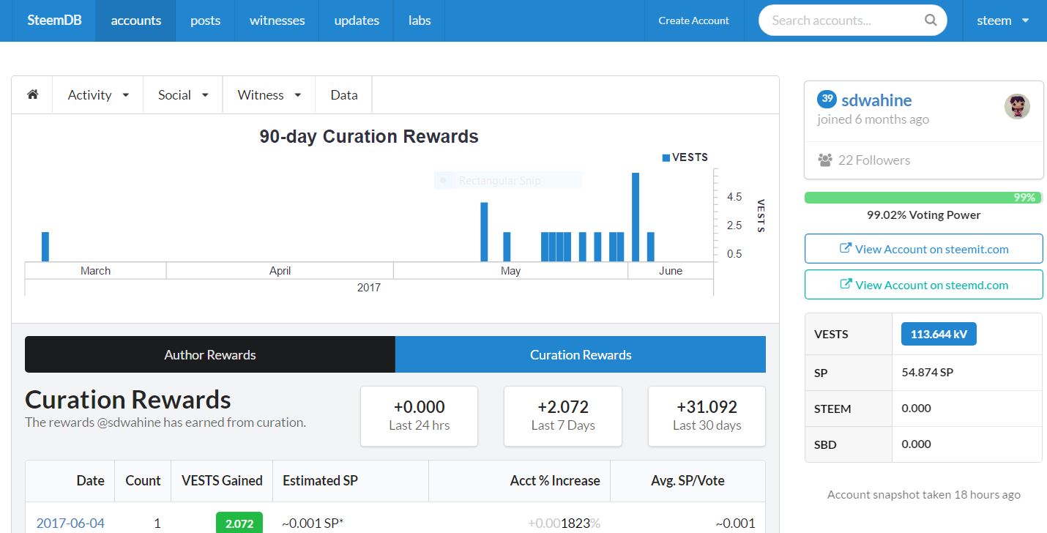This screenshot has height=533, width=1047.
Task: Open the witnesses page
Action: coord(277,20)
